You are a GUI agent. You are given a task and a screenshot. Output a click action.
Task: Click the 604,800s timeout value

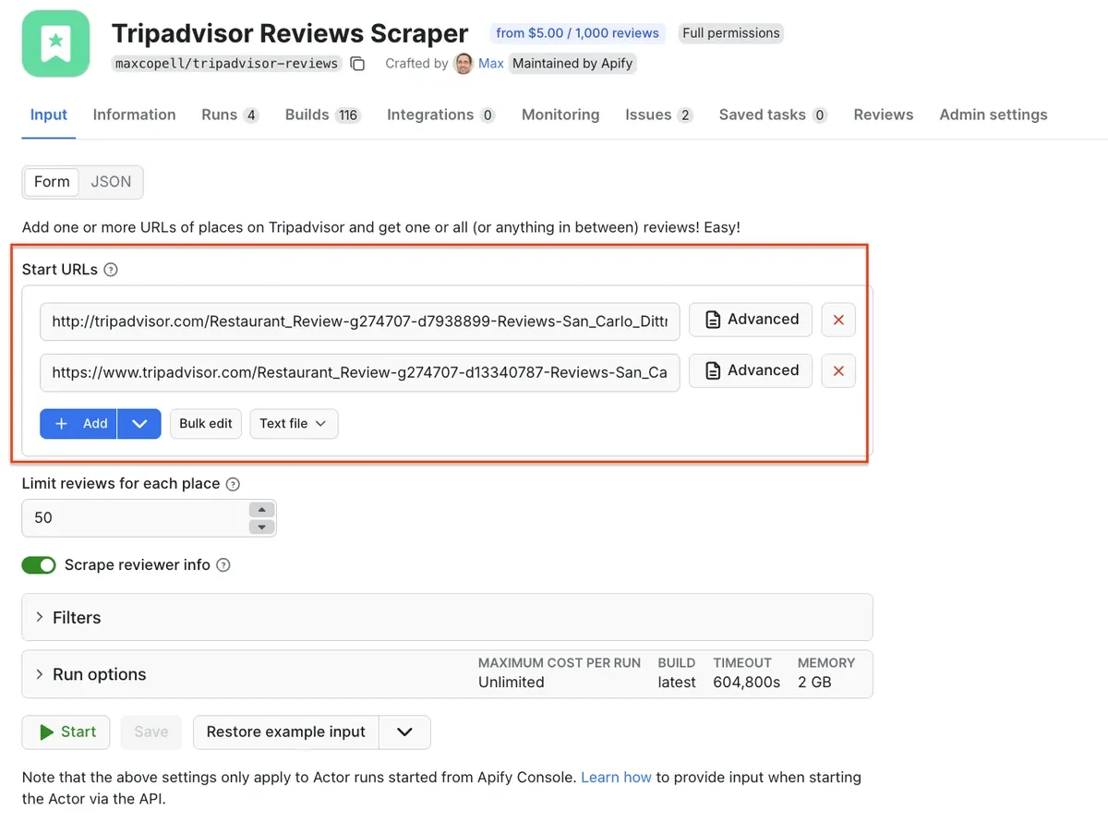[746, 683]
